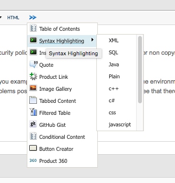Pick Java syntax language
Viewport: 175px width, 183px height.
point(117,64)
